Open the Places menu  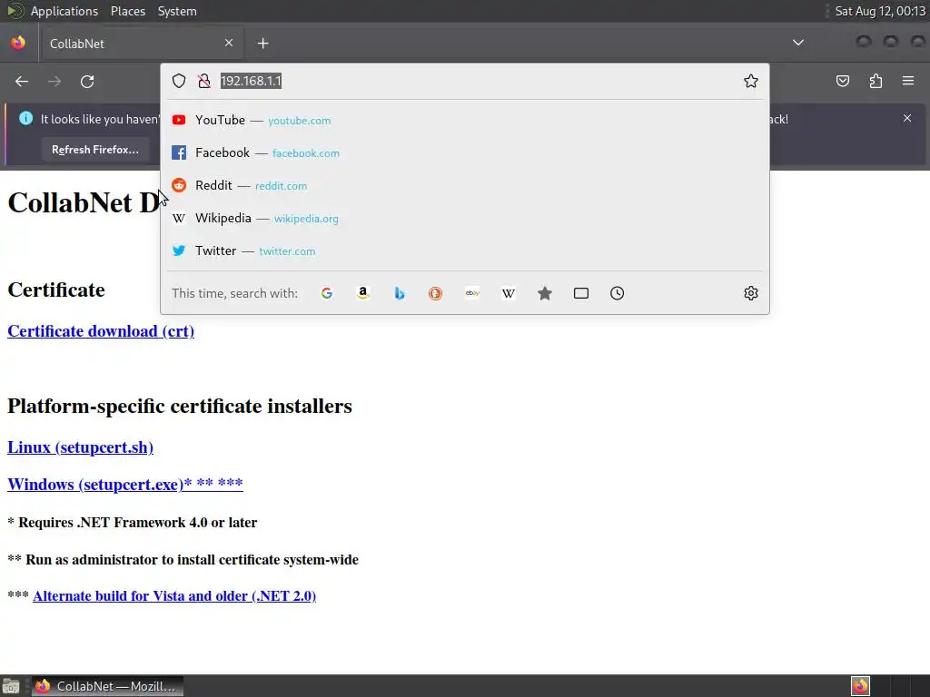(127, 11)
